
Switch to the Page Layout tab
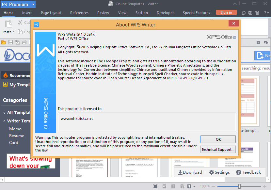pos(51,13)
